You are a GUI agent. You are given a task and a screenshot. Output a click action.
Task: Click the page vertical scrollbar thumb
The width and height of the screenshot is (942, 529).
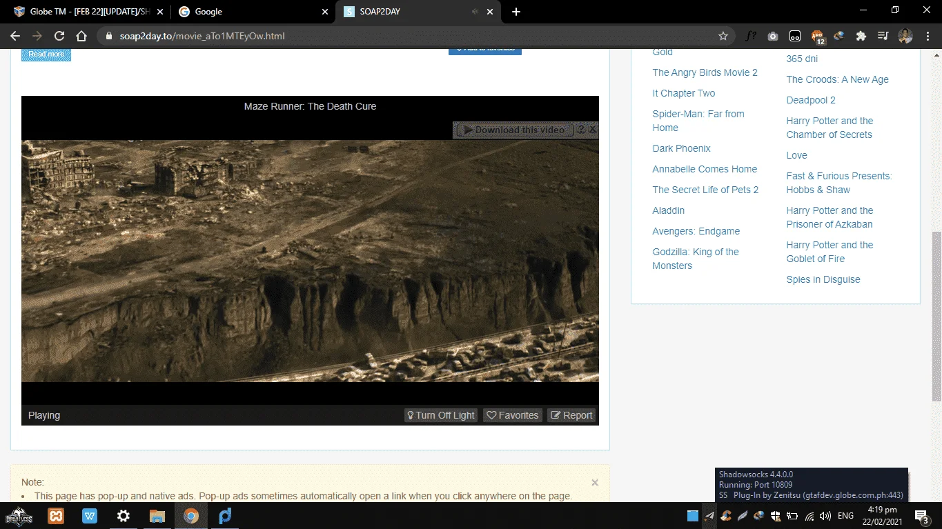[x=936, y=317]
